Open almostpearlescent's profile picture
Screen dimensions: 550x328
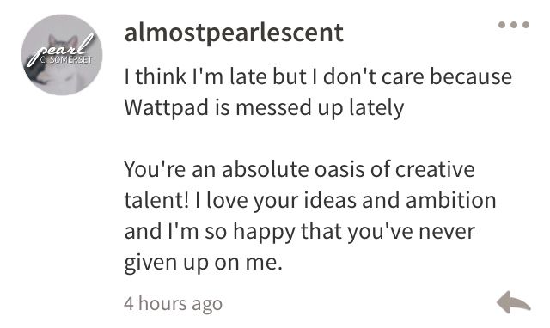(x=62, y=55)
